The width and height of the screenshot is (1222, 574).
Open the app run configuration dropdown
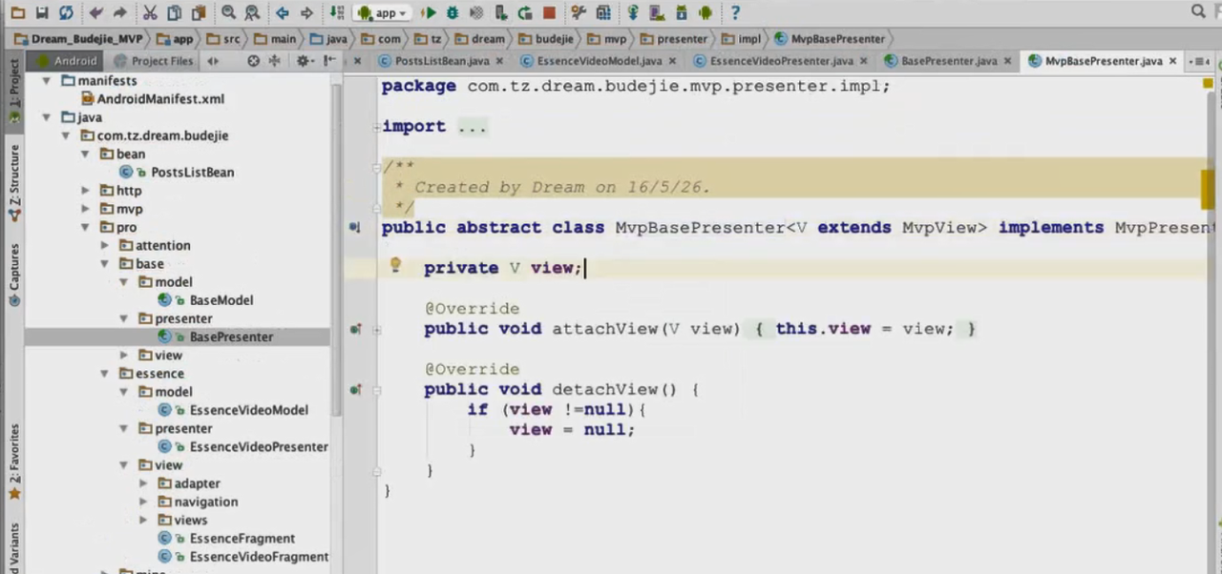pyautogui.click(x=383, y=13)
